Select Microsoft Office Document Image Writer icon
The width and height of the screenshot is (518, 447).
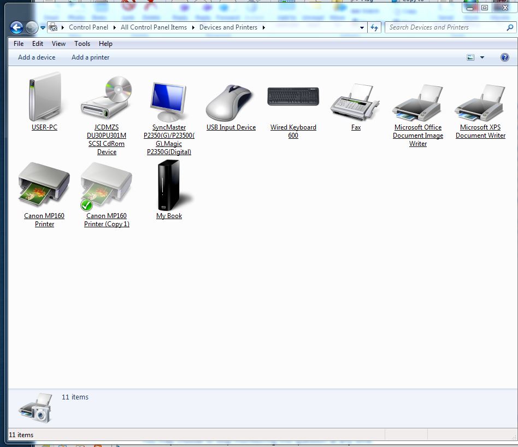pos(417,103)
